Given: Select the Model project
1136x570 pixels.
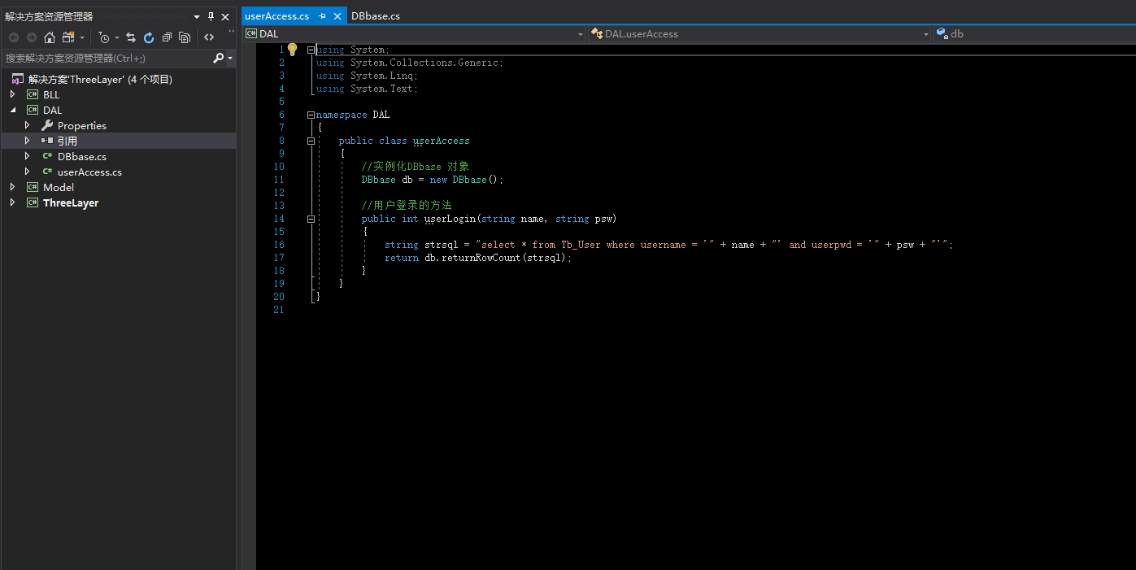Looking at the screenshot, I should (x=59, y=188).
